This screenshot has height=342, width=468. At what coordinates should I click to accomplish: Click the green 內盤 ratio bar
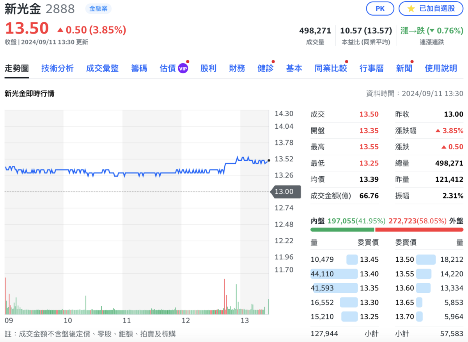[342, 230]
